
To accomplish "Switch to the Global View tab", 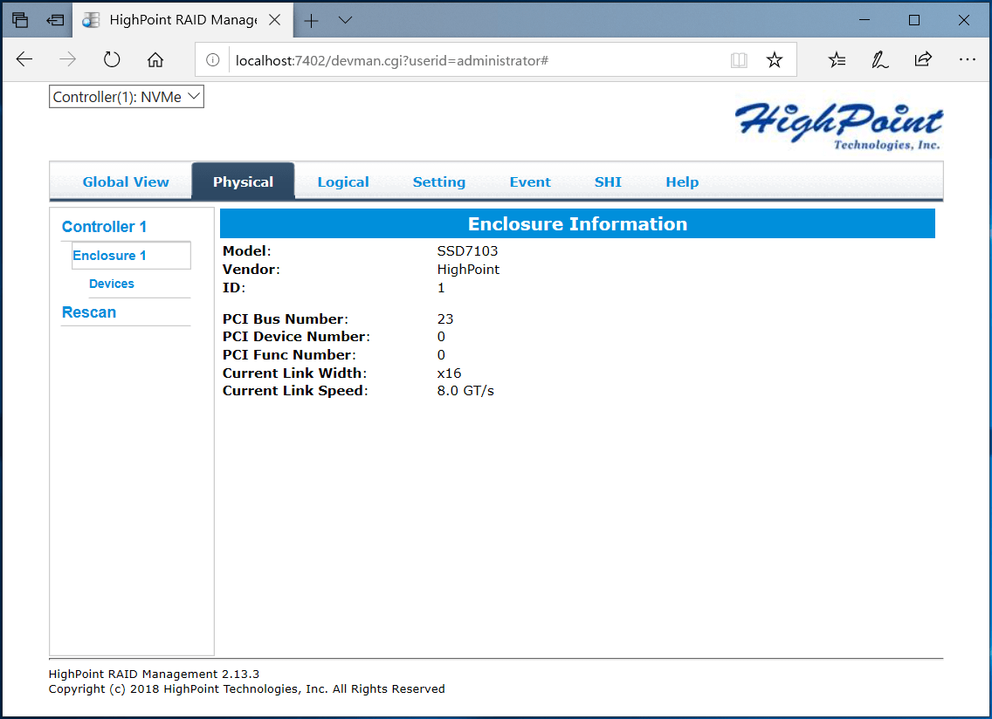I will 125,182.
